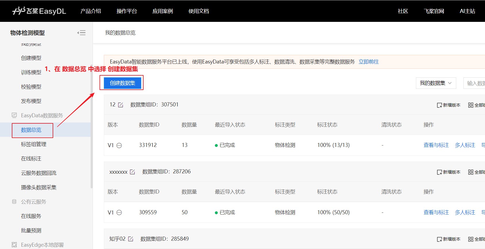
Task: Open 多人标注 for dataset 331912
Action: 465,145
